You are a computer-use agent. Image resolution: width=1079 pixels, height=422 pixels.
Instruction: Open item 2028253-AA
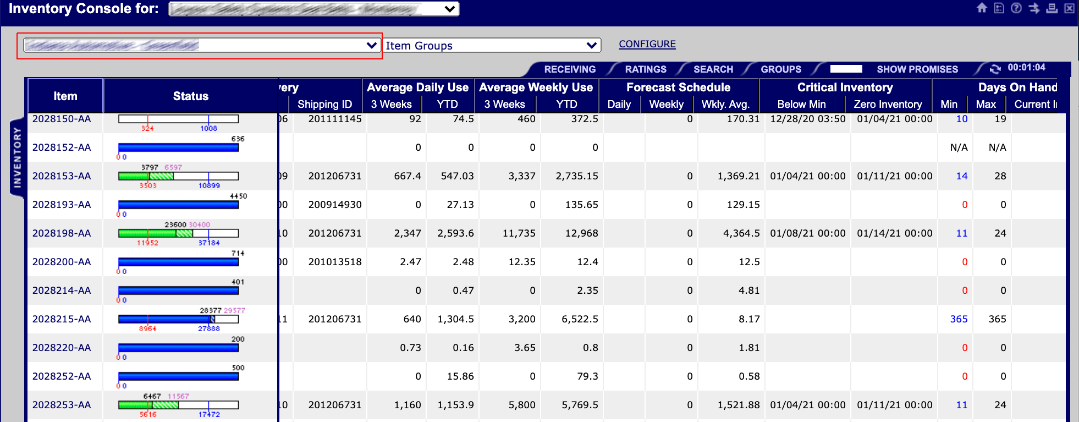[x=62, y=405]
